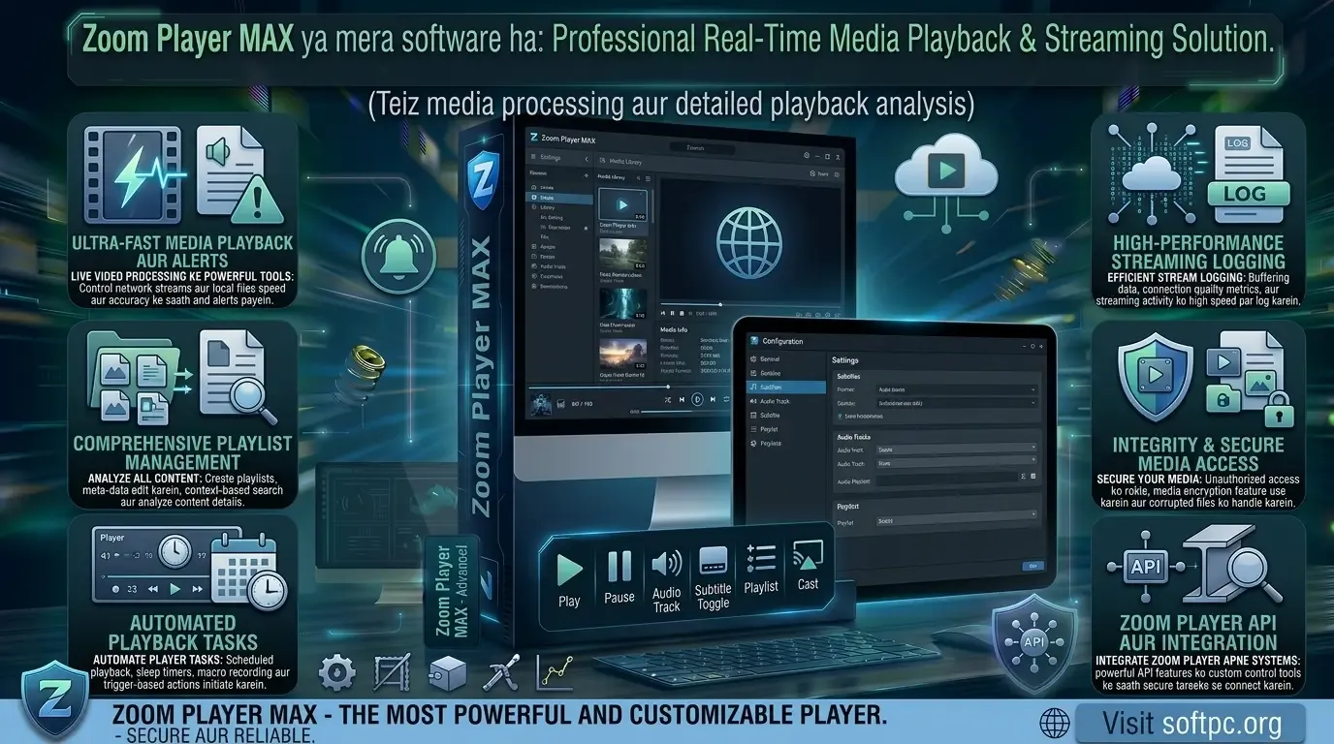Toggle subtitles with Subtitle Toggle icon
Screen dimensions: 1334x744
(713, 560)
